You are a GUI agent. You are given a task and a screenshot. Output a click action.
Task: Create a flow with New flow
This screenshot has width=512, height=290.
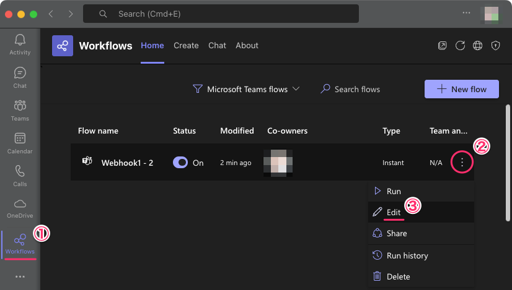462,89
